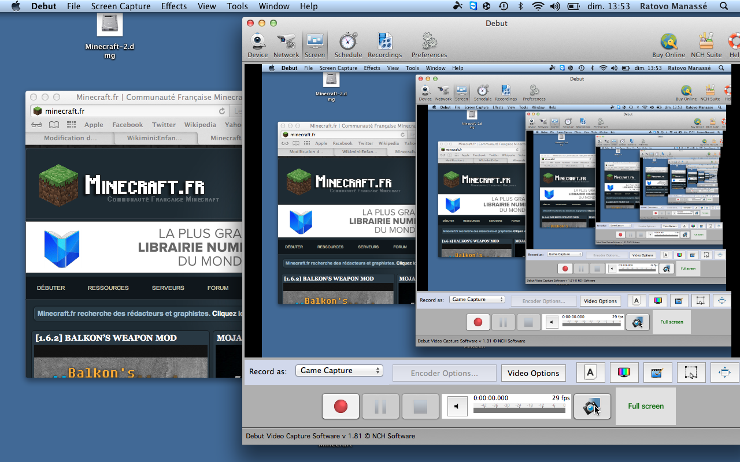Open the Apple bookmark in Safari
This screenshot has width=740, height=462.
point(94,125)
